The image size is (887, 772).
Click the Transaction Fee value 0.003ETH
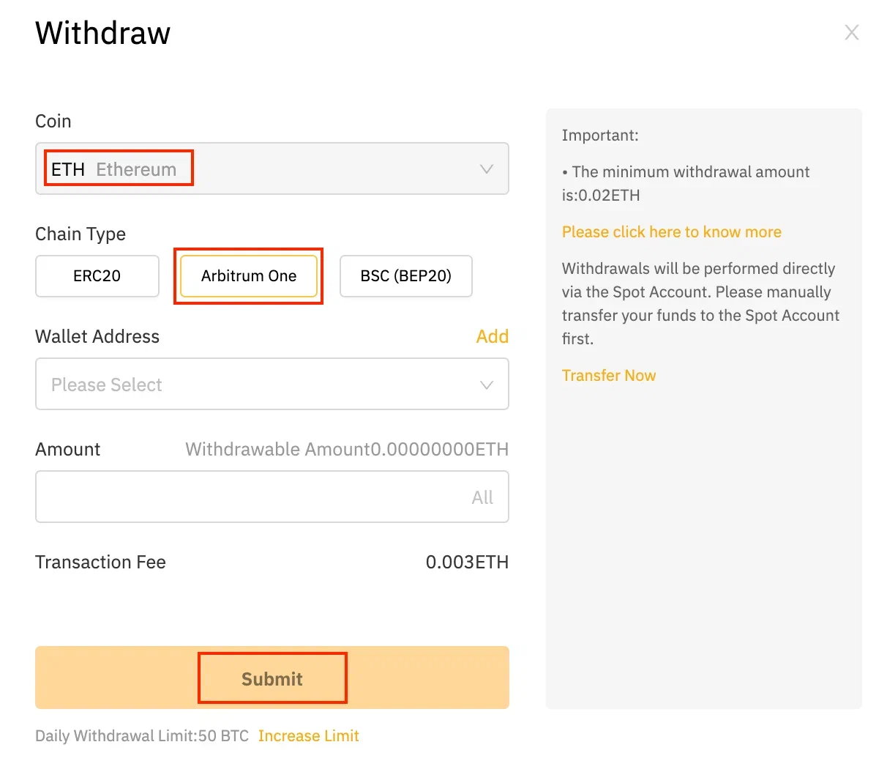[x=467, y=562]
